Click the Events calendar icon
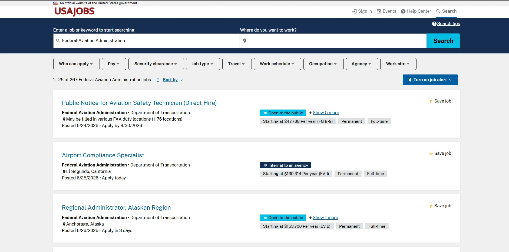Image resolution: width=509 pixels, height=252 pixels. point(379,11)
